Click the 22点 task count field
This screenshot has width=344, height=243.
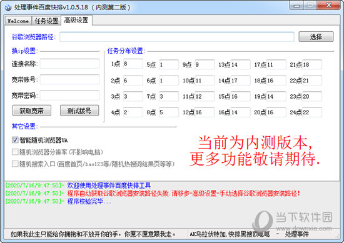pyautogui.click(x=312, y=81)
